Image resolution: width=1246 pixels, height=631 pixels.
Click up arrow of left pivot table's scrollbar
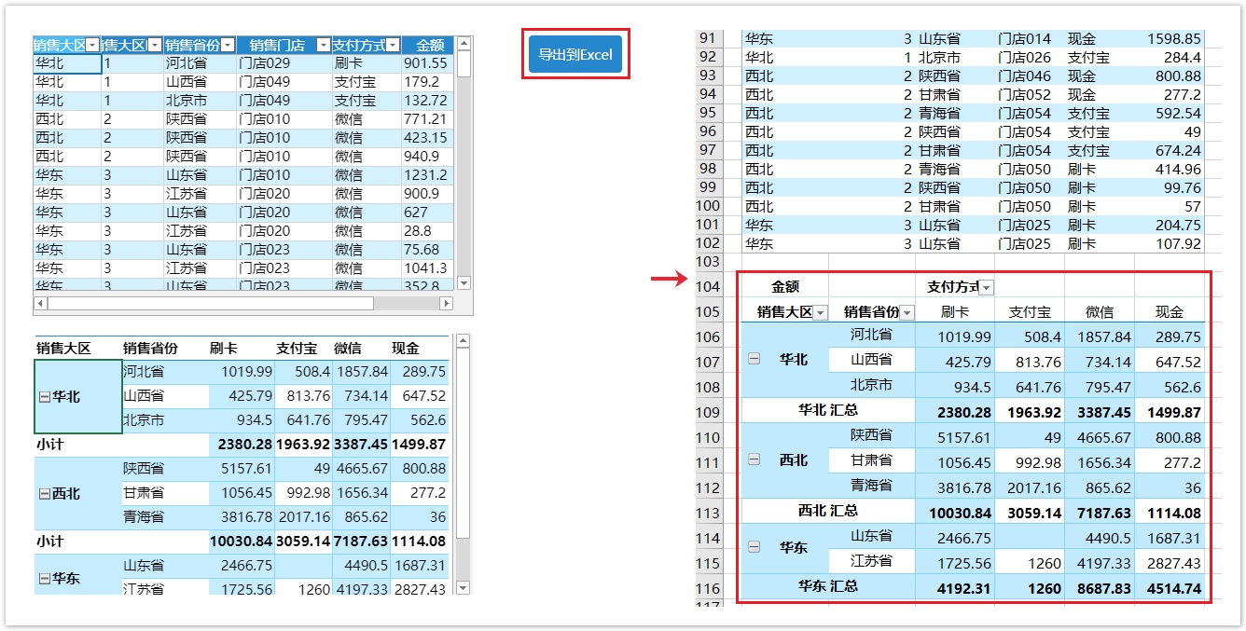tap(463, 341)
